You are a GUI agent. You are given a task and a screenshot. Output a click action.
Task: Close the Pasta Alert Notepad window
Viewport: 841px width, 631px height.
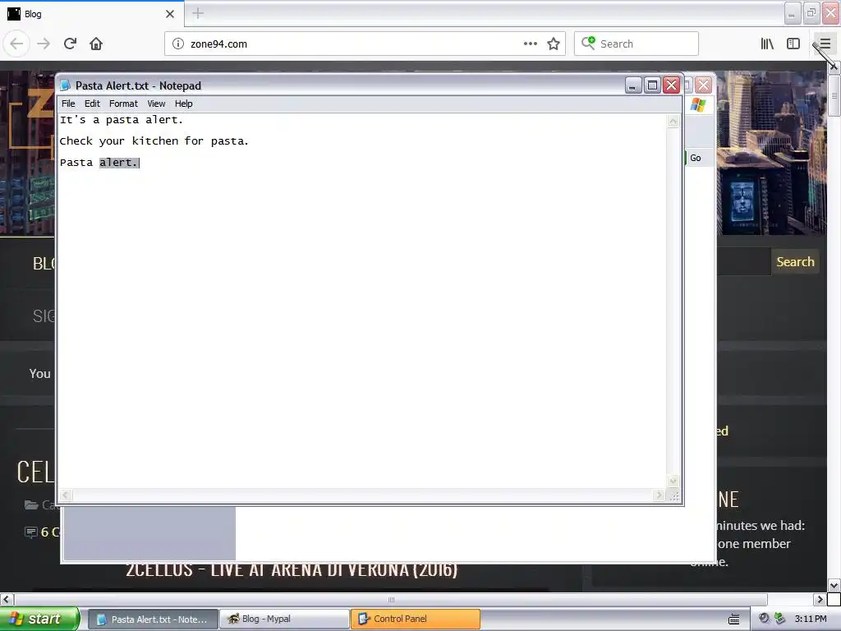pos(671,85)
